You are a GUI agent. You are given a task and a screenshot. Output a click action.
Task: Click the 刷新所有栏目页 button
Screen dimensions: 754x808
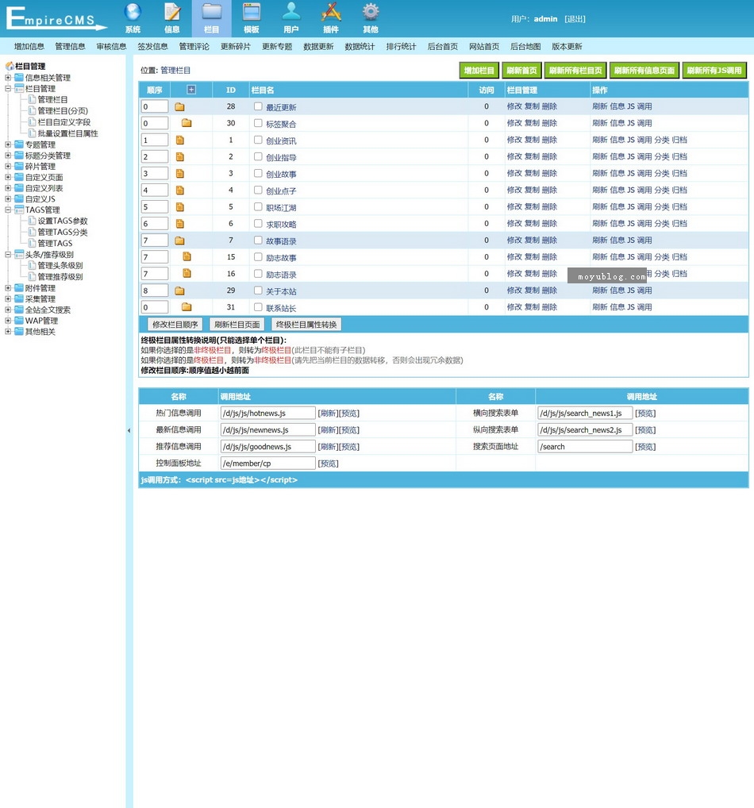[x=575, y=71]
